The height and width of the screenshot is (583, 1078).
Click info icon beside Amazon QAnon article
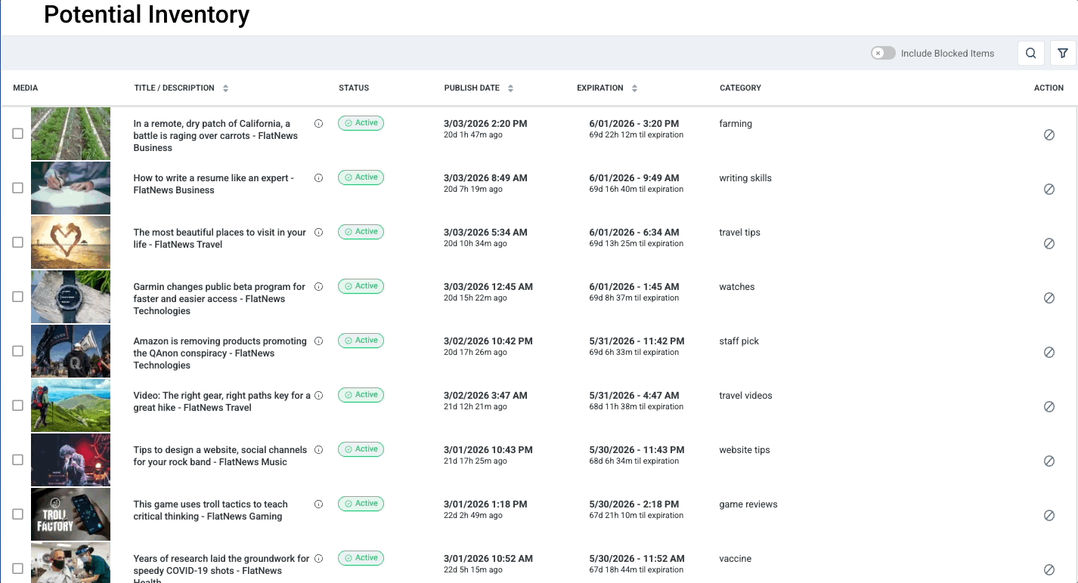[318, 341]
